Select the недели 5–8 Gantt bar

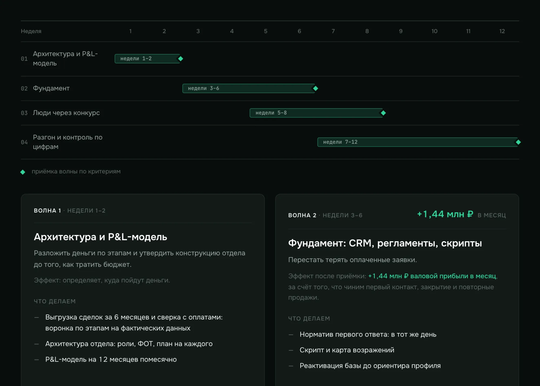point(316,113)
